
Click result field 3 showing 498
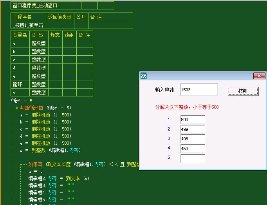click(193, 139)
